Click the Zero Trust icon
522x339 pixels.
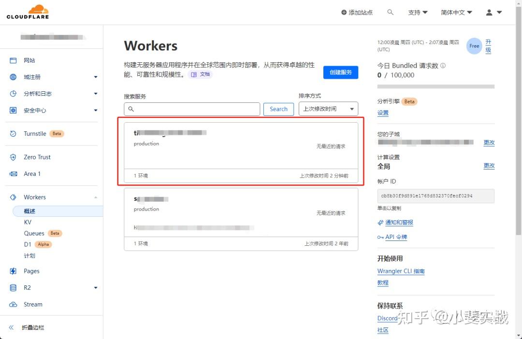click(x=13, y=157)
